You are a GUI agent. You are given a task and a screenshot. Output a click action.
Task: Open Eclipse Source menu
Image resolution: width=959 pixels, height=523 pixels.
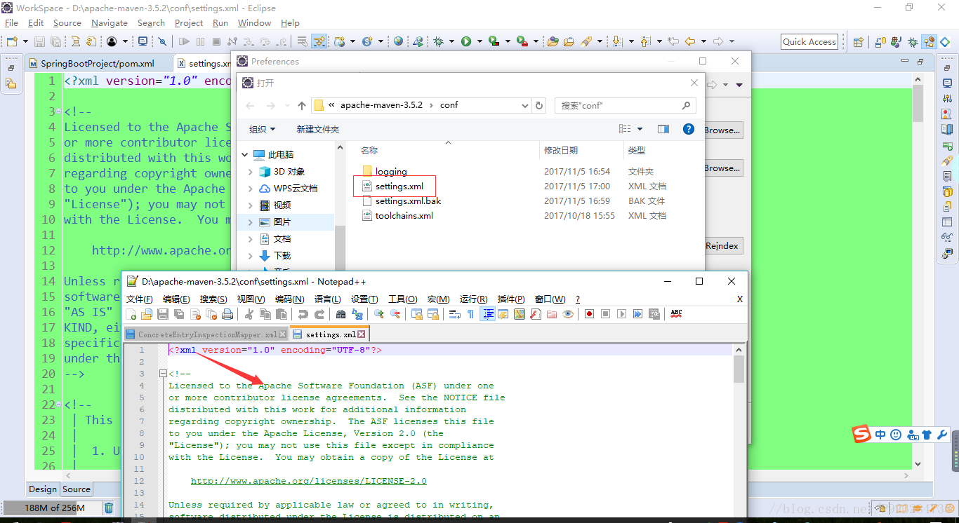point(67,23)
